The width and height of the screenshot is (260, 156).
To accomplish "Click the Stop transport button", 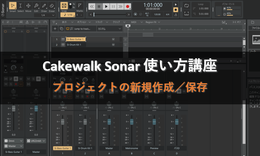I will tap(99, 6).
